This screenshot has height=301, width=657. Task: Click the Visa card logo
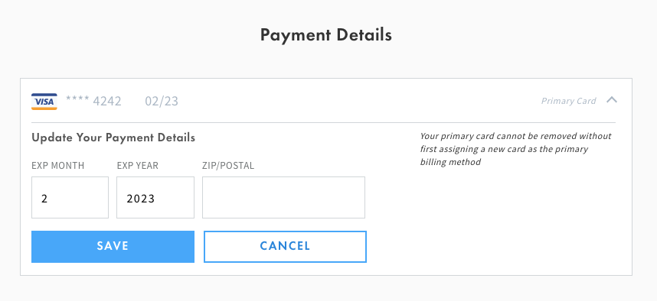click(x=44, y=102)
